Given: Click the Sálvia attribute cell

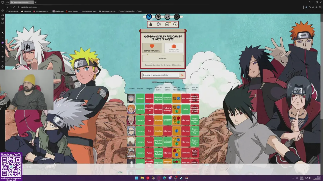Looking at the screenshot, I should pyautogui.click(x=185, y=109).
